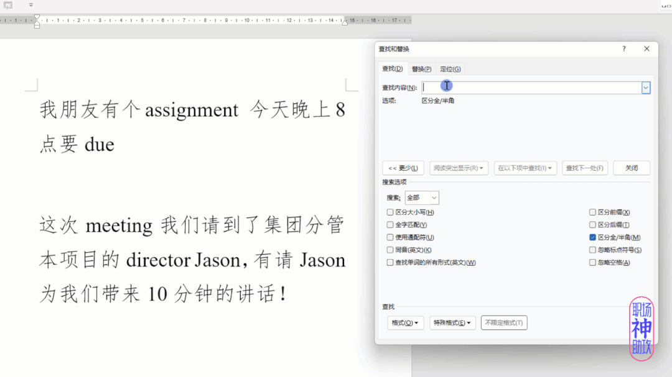Click the word assignment in the document
This screenshot has height=377, width=672.
tap(192, 111)
